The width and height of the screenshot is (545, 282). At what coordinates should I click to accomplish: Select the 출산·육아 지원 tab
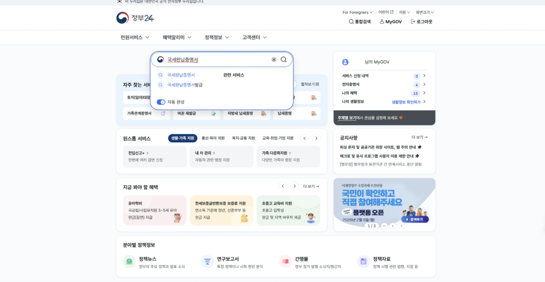click(x=213, y=138)
